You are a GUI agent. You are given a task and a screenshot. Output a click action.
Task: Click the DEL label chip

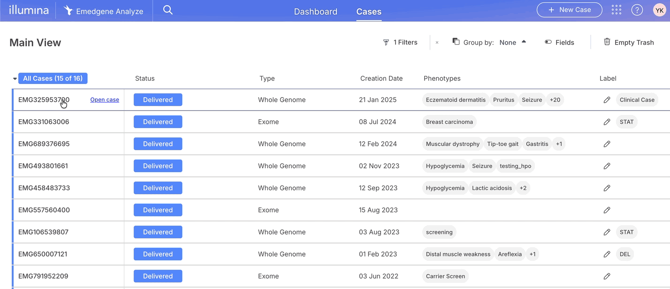point(625,254)
